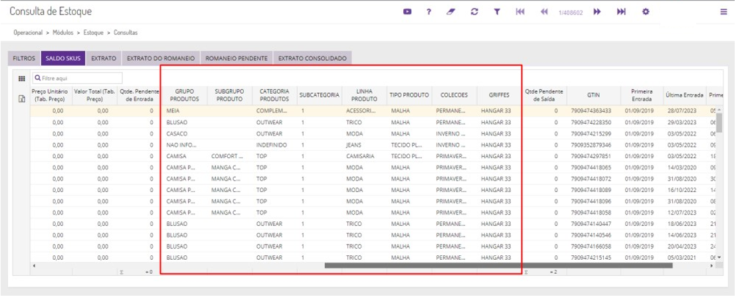Open the EXTRATO DO ROMANEIO tab
This screenshot has width=744, height=303.
click(x=160, y=58)
